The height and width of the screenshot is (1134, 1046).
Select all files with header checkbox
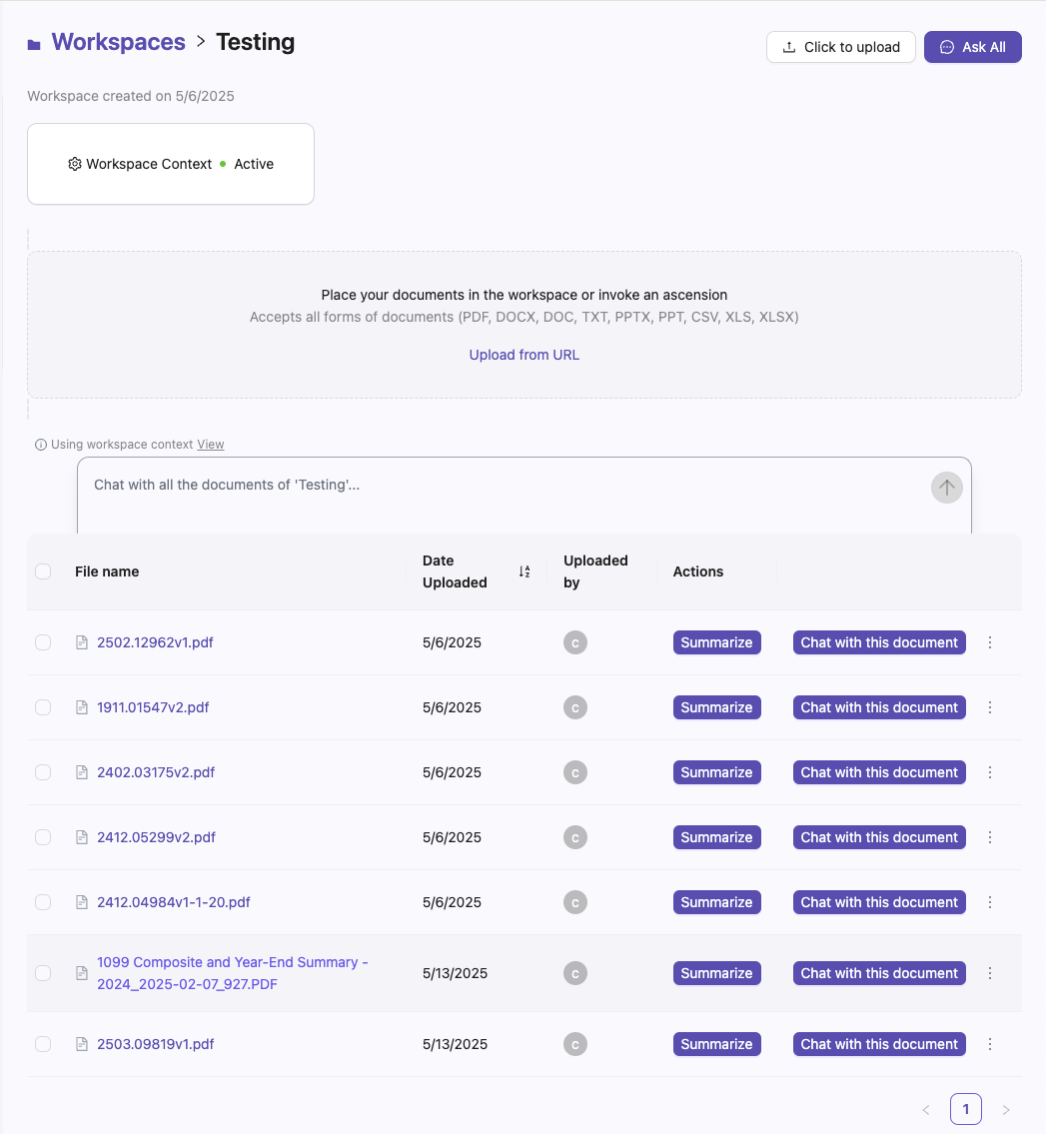[43, 571]
